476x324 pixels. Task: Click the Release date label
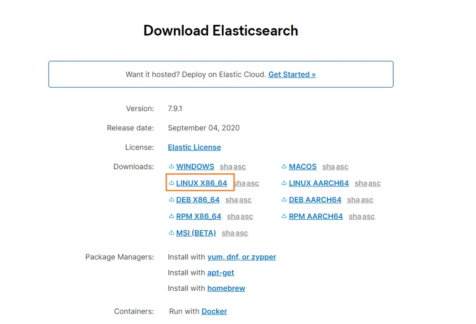[x=130, y=128]
